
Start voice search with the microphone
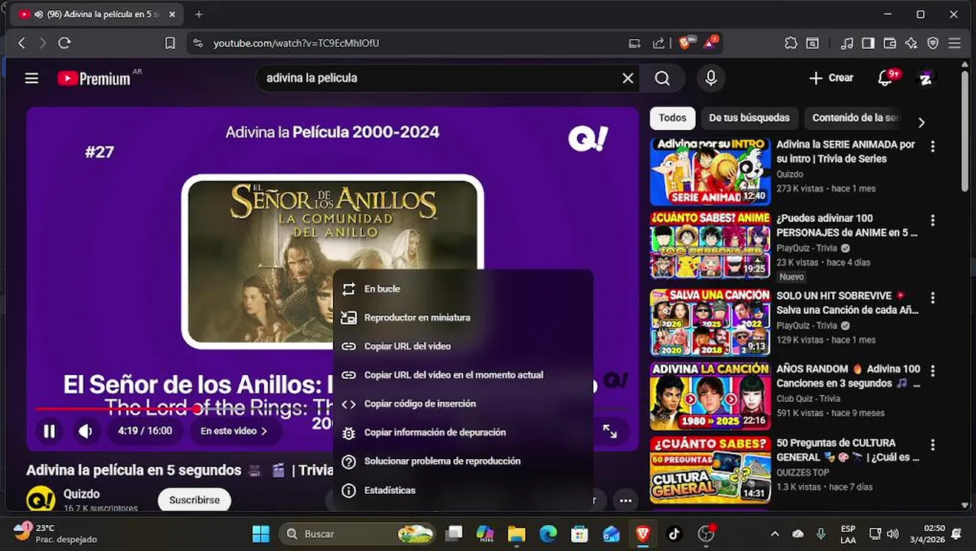point(711,78)
